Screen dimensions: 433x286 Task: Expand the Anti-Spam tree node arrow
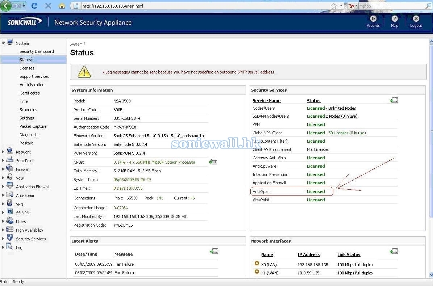pyautogui.click(x=3, y=195)
